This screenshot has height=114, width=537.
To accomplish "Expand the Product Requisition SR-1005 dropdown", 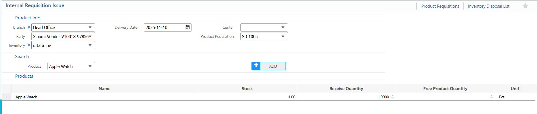I will [283, 36].
